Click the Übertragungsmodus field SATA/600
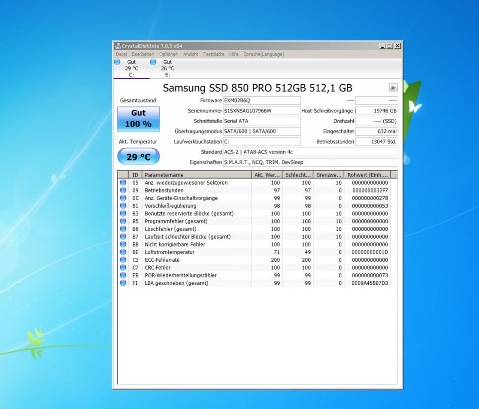This screenshot has width=479, height=409. click(262, 131)
